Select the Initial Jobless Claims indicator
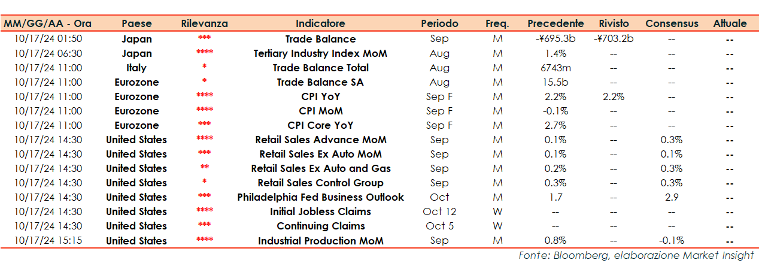Image resolution: width=759 pixels, height=263 pixels. [320, 211]
